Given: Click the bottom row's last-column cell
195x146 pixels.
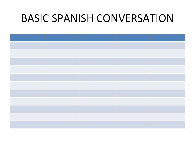Looking at the screenshot, I should (x=168, y=125).
